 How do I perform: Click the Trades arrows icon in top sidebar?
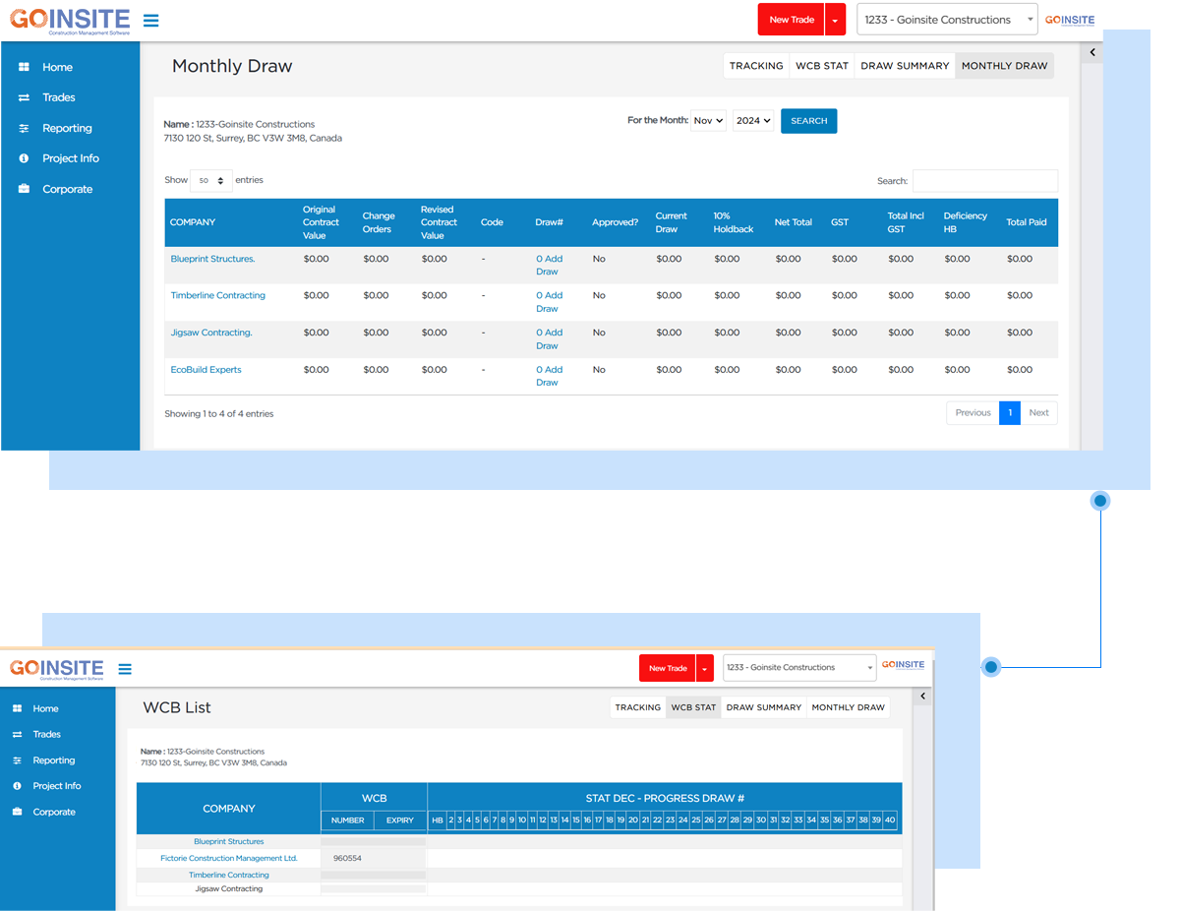click(24, 98)
